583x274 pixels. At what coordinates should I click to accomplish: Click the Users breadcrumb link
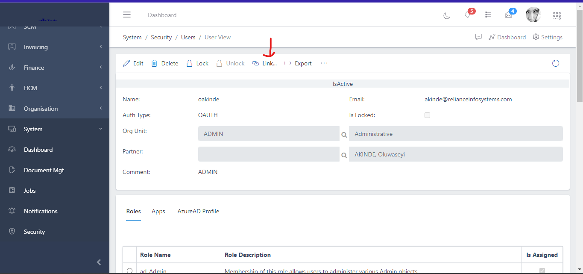pos(188,38)
